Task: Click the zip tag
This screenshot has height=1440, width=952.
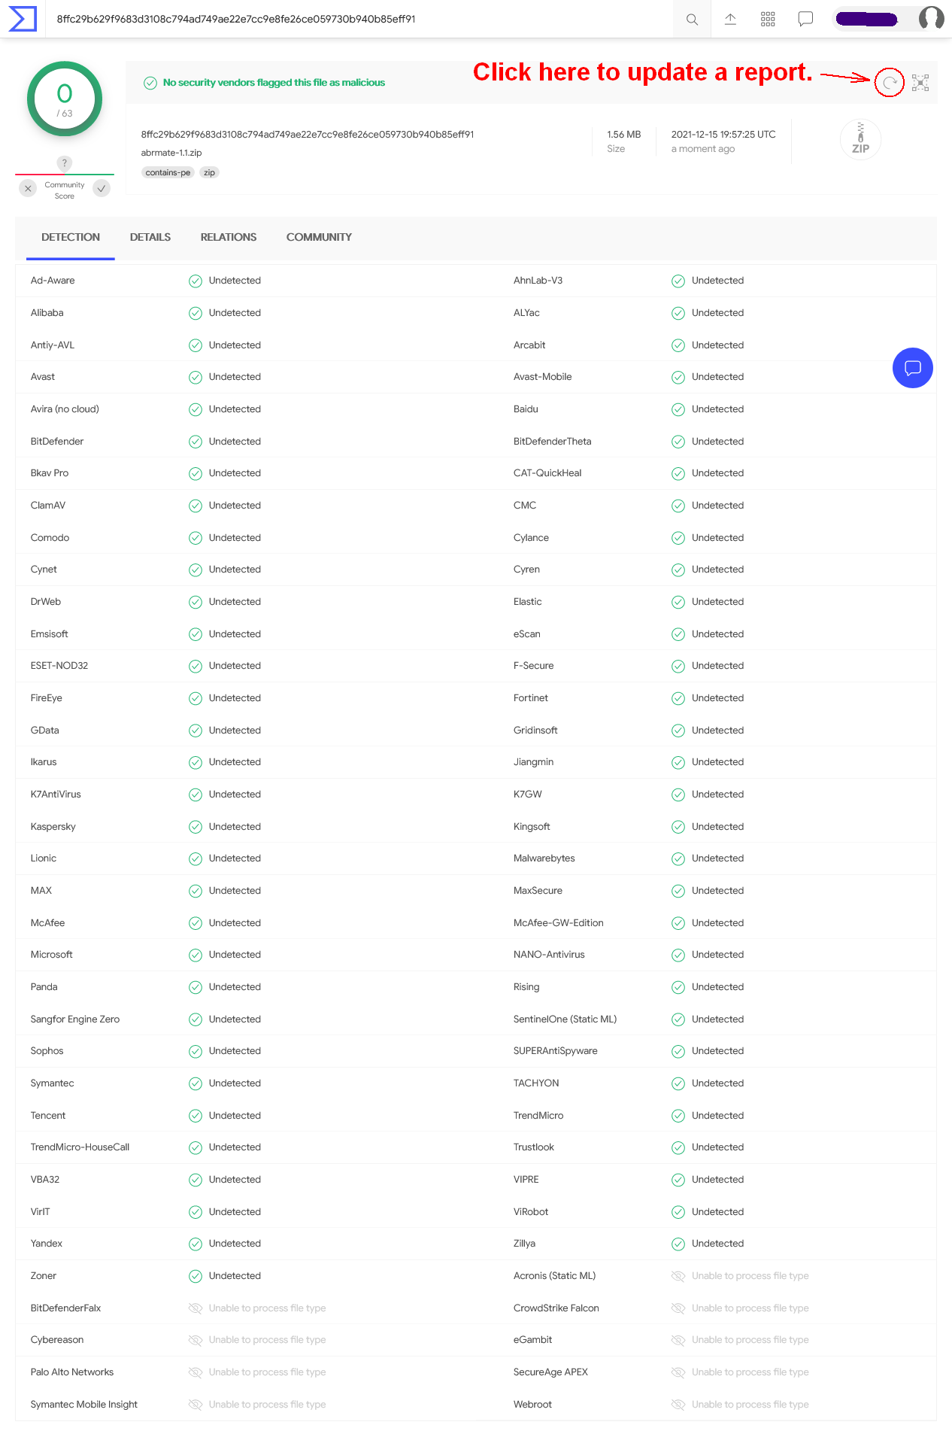Action: point(209,172)
